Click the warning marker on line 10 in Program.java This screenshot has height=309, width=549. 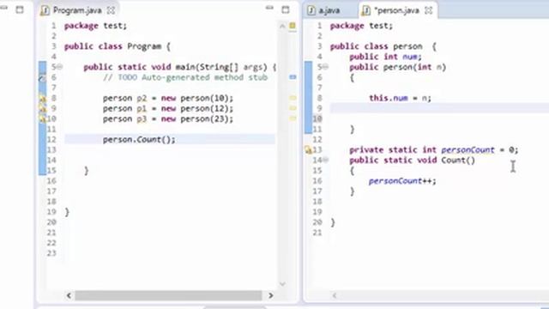pyautogui.click(x=42, y=119)
